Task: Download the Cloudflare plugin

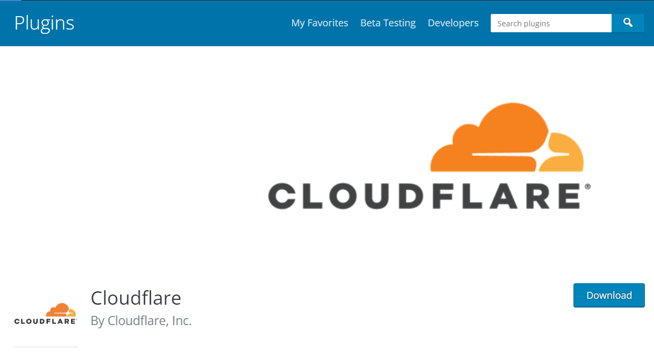Action: pyautogui.click(x=609, y=295)
